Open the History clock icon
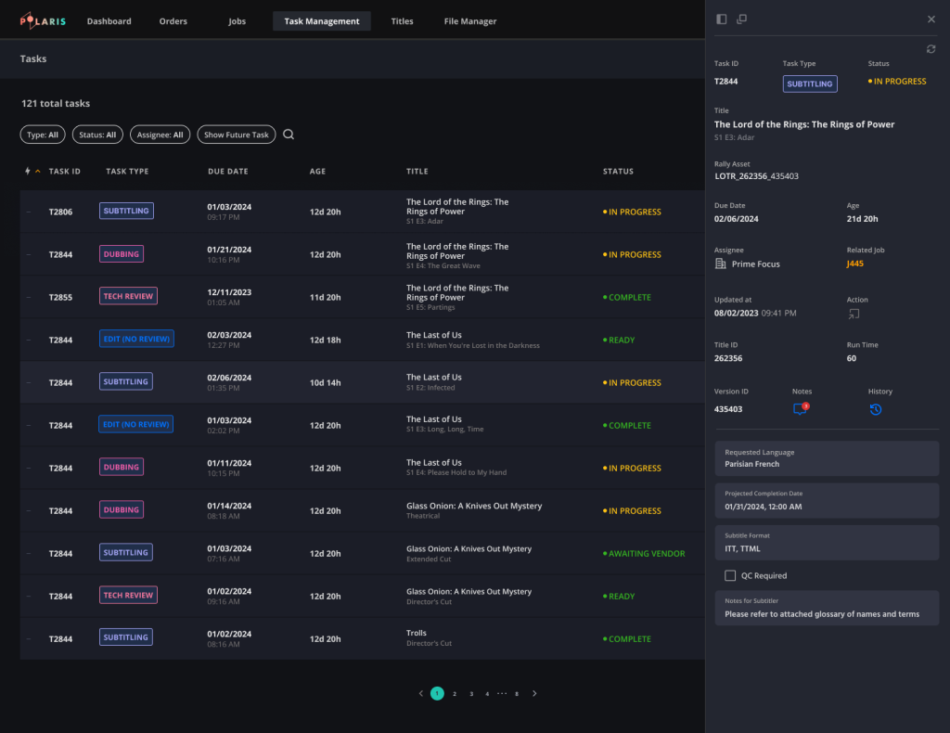The width and height of the screenshot is (950, 733). click(875, 409)
